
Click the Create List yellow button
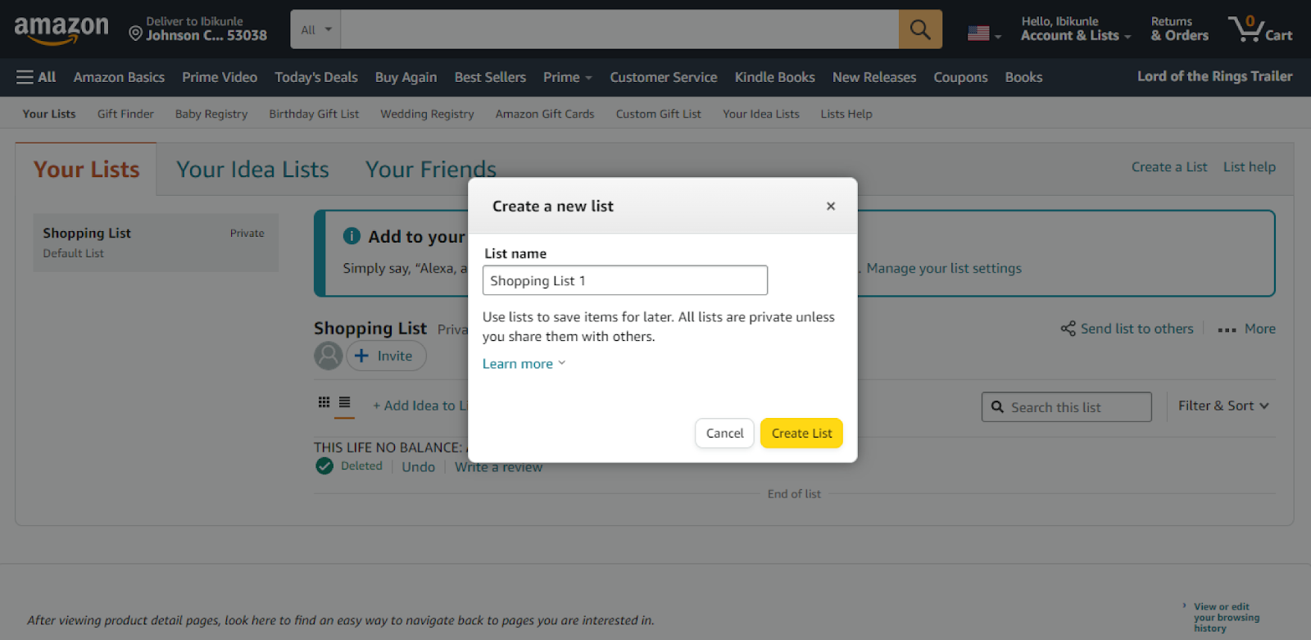click(x=801, y=433)
